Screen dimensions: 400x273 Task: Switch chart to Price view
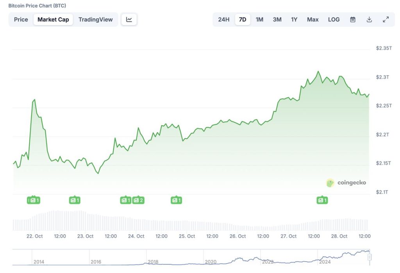pos(21,19)
